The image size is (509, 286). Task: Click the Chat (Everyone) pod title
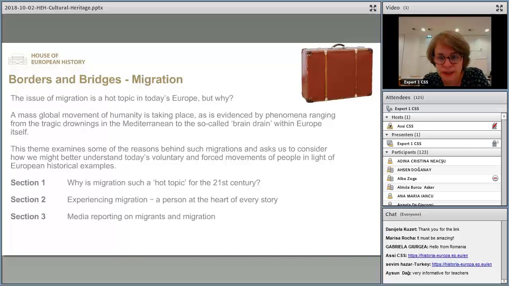pos(403,214)
